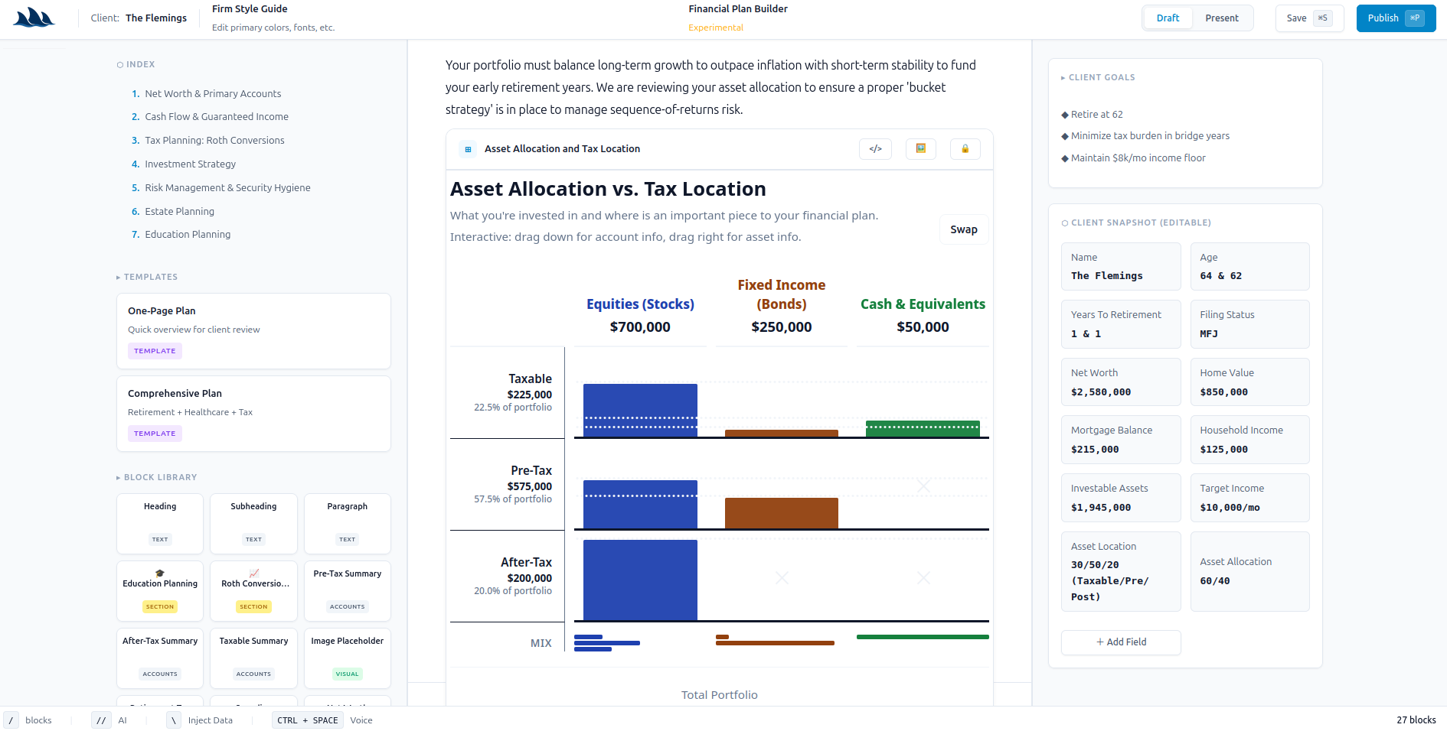Screen dimensions: 1447x731
Task: Click the Taxable cash green bar
Action: 923,429
